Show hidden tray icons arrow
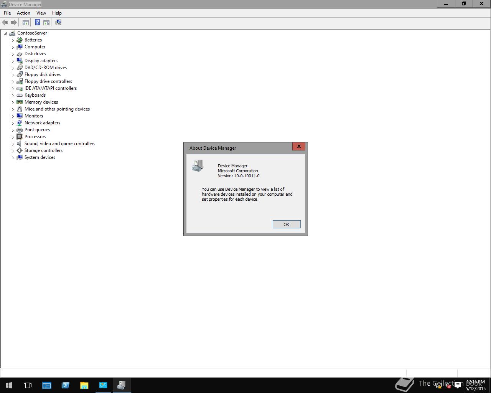Image resolution: width=491 pixels, height=393 pixels. [428, 385]
